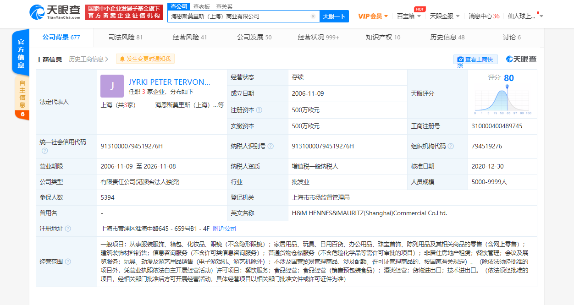
Task: Click the HOT badge above 百宝箱
Action: [419, 9]
